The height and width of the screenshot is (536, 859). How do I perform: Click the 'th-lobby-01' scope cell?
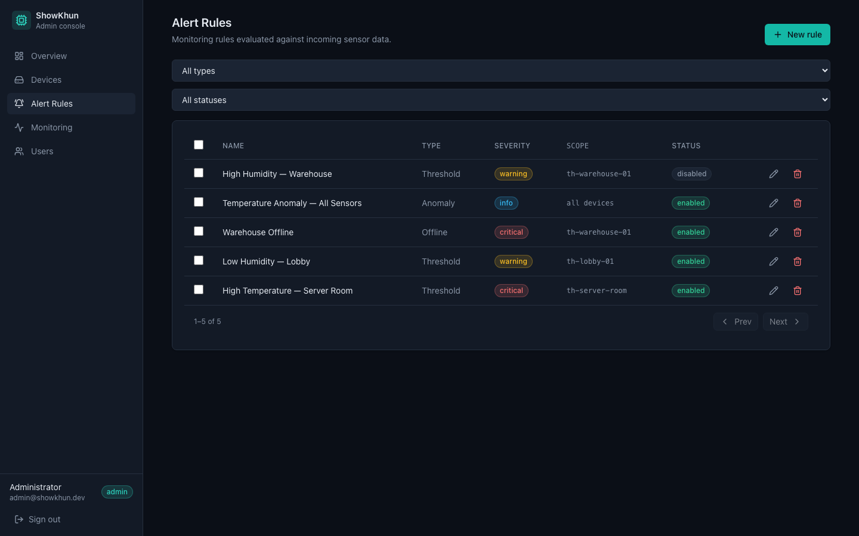(x=590, y=261)
